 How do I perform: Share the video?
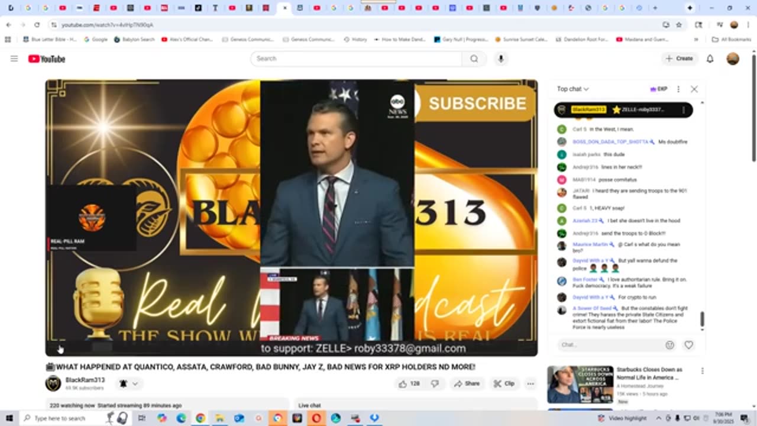coord(467,383)
